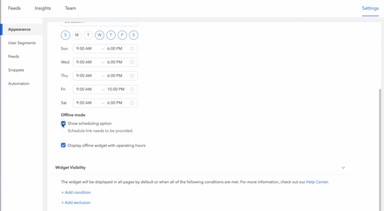
Task: Collapse the Widget Visibility section chevron
Action: pos(343,168)
